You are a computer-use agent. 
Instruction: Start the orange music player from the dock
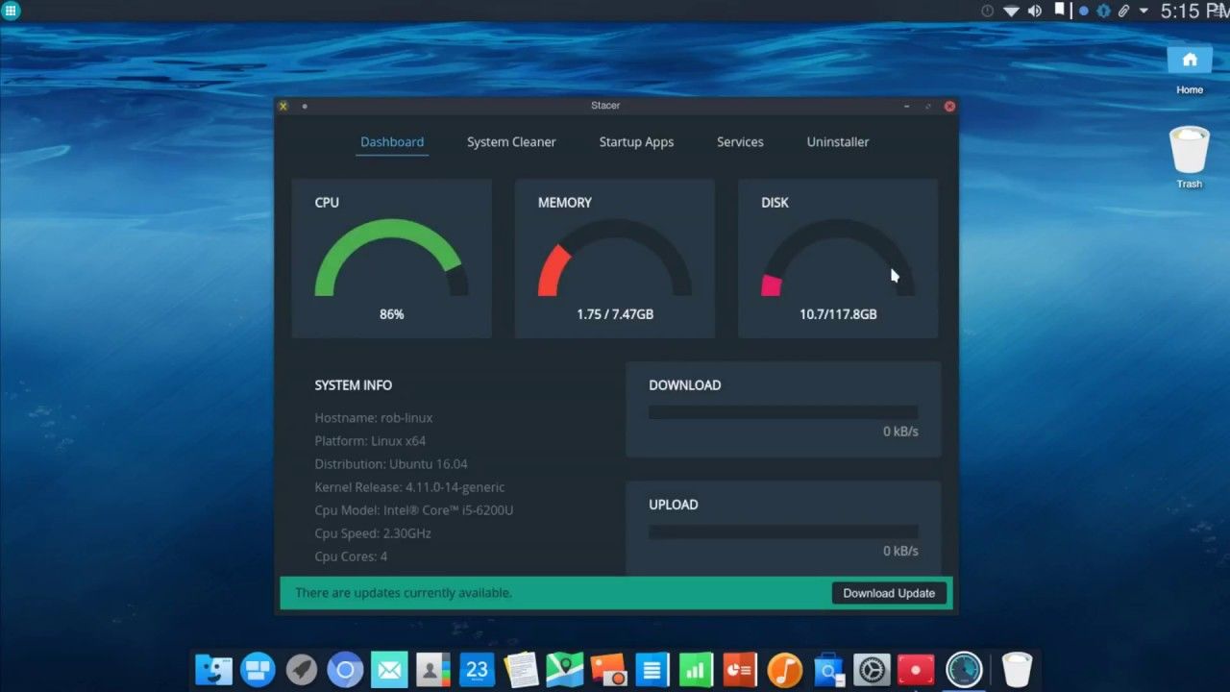point(783,669)
